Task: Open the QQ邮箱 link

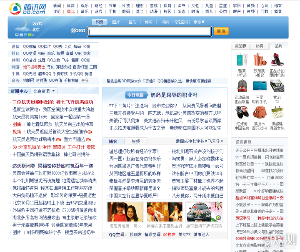Action: [30, 47]
